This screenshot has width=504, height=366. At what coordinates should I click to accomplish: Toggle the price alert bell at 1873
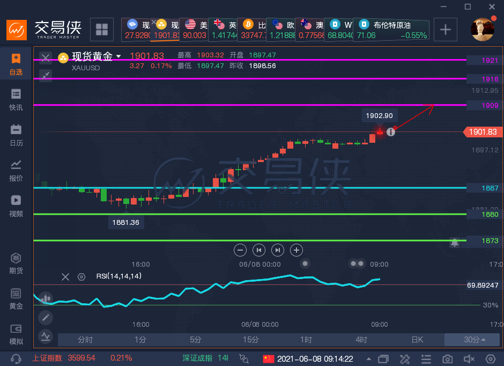pyautogui.click(x=455, y=243)
